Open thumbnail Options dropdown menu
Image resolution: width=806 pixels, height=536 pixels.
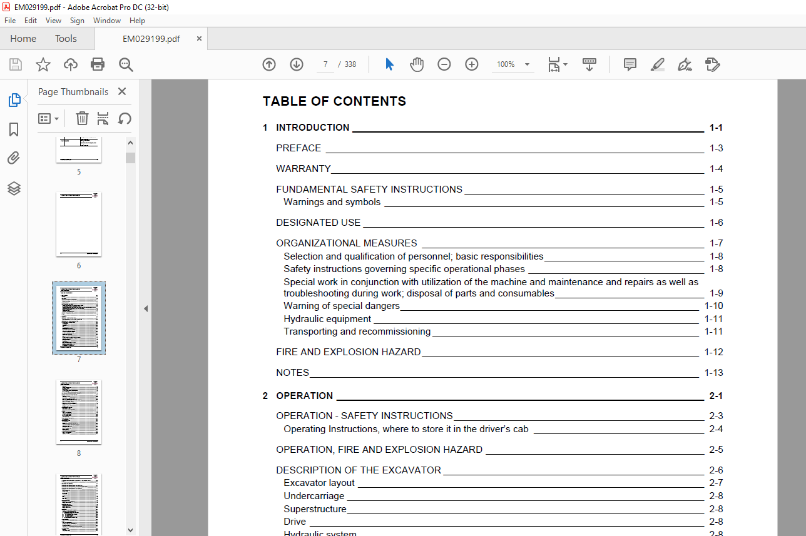pyautogui.click(x=49, y=118)
